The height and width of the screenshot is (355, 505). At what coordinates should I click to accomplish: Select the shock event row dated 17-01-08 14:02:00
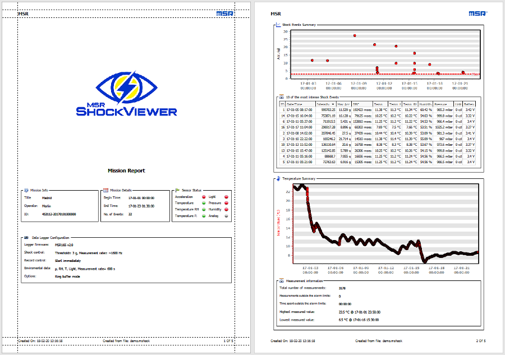(378, 133)
